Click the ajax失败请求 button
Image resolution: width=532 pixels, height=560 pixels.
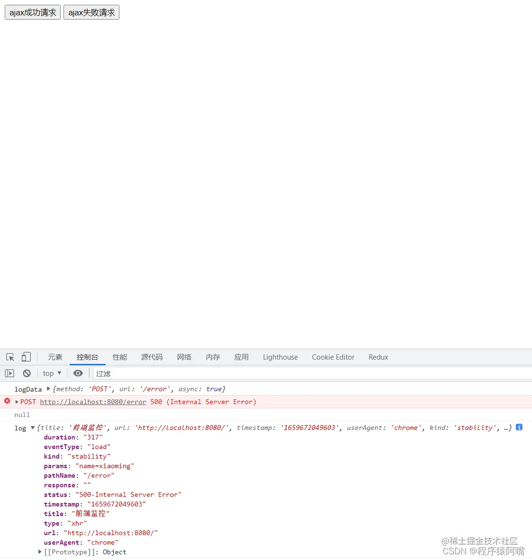91,12
